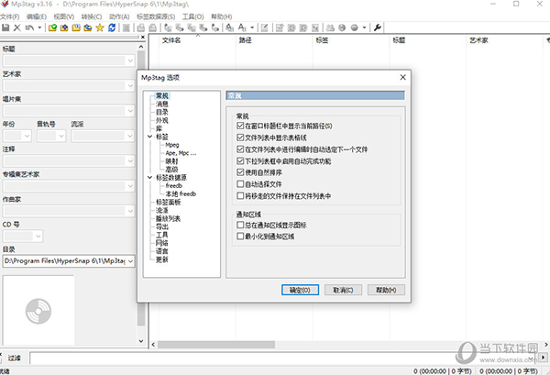Click the 确定(O) button
The image size is (550, 375).
pyautogui.click(x=301, y=290)
